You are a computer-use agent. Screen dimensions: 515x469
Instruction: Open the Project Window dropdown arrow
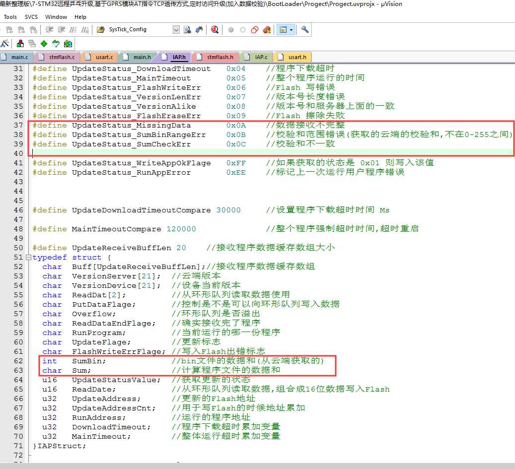[x=291, y=30]
